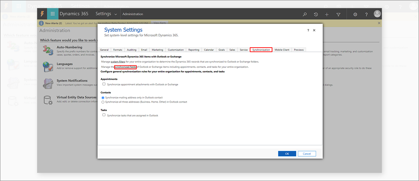Viewport: 419px width, 181px height.
Task: Open the advanced find funnel icon
Action: pyautogui.click(x=338, y=14)
